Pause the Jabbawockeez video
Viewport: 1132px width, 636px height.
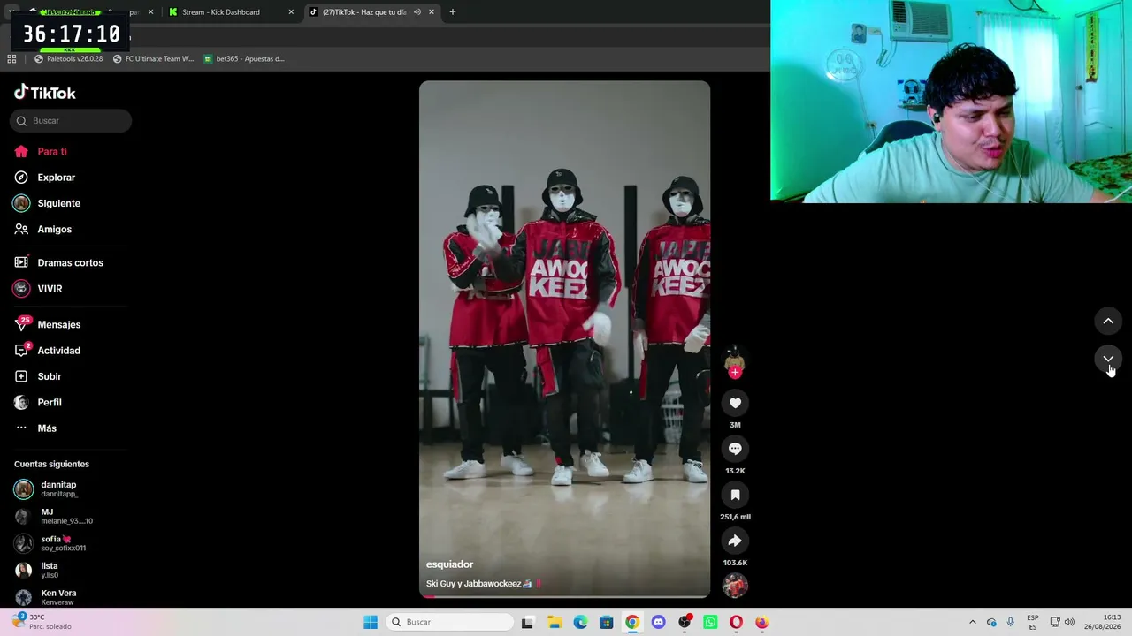564,339
